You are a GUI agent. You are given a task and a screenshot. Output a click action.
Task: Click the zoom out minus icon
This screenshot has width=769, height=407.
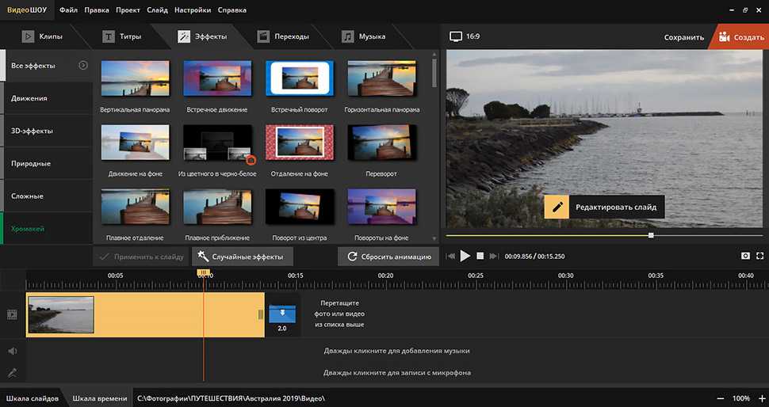(720, 398)
